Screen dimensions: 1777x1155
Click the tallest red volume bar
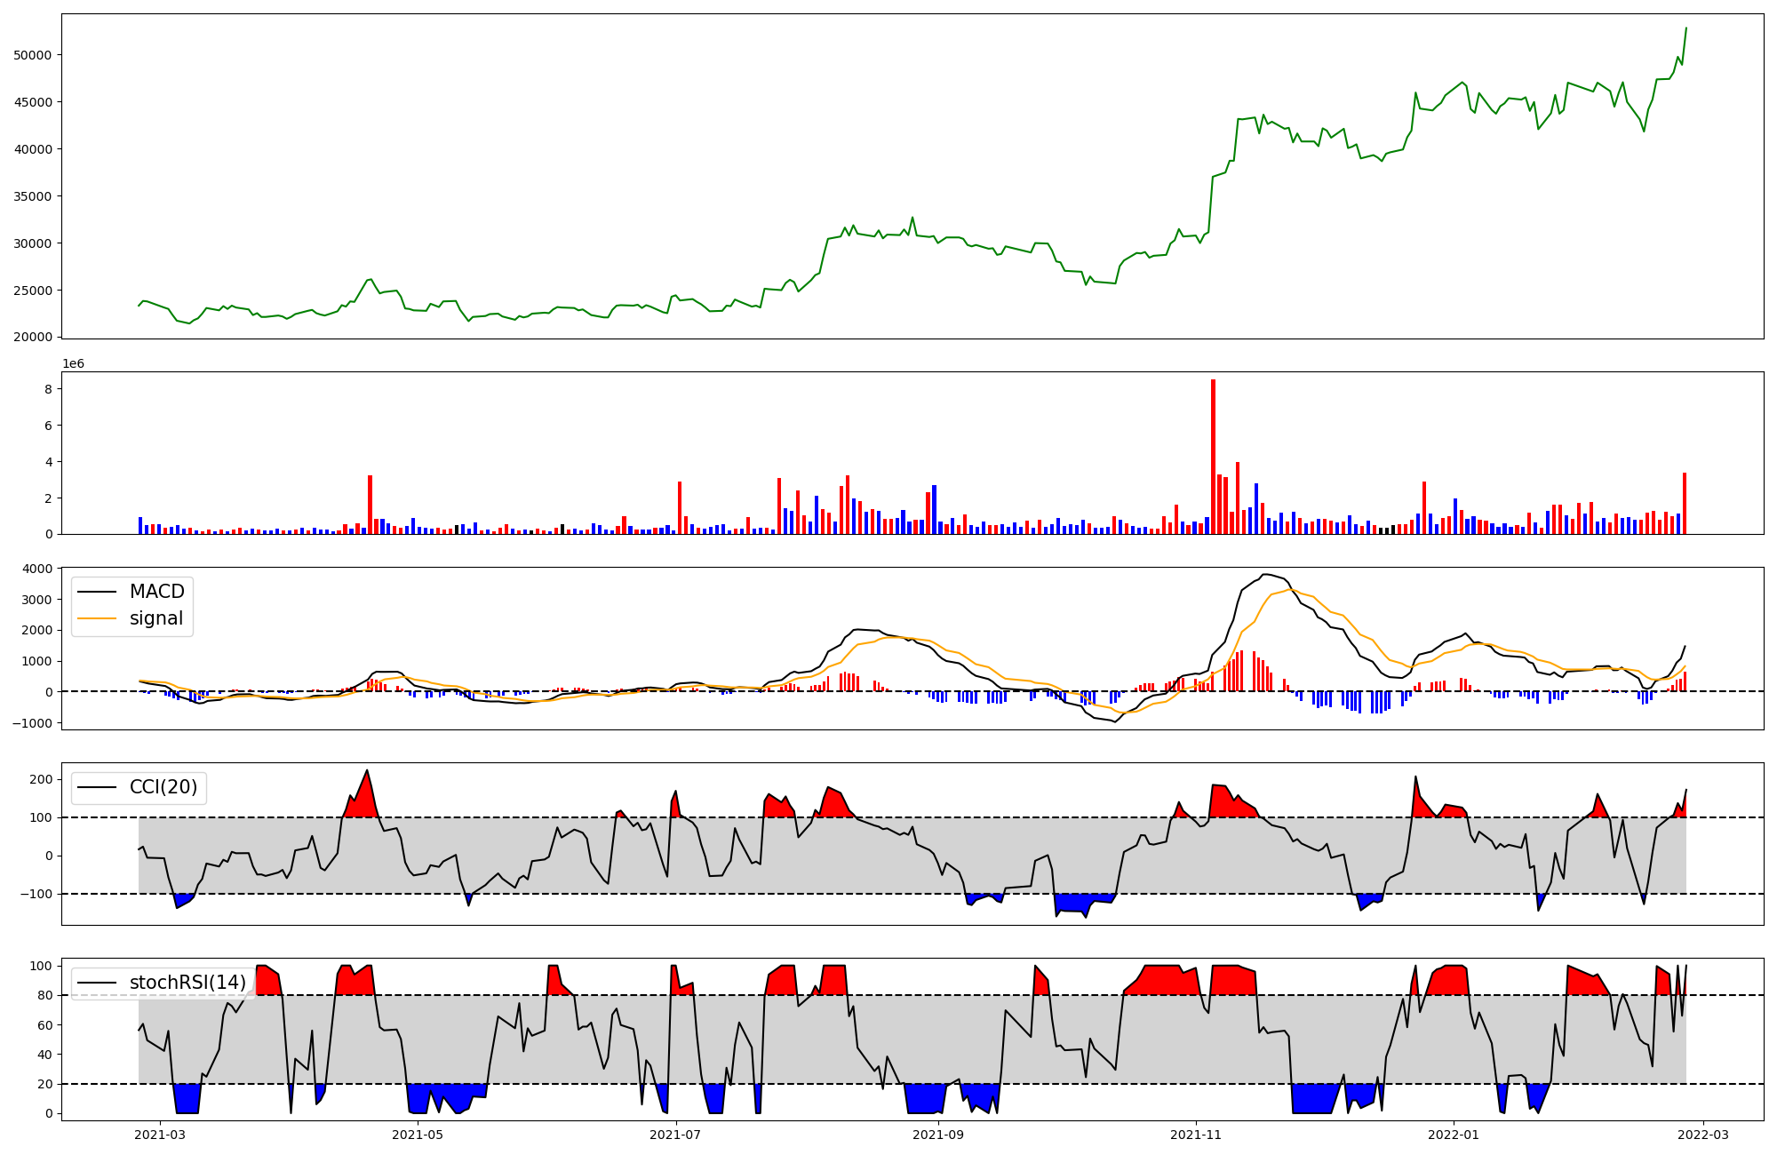click(1213, 458)
